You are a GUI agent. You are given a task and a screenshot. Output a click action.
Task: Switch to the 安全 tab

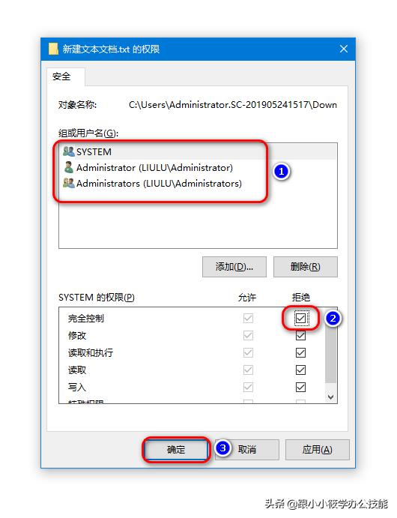(61, 76)
